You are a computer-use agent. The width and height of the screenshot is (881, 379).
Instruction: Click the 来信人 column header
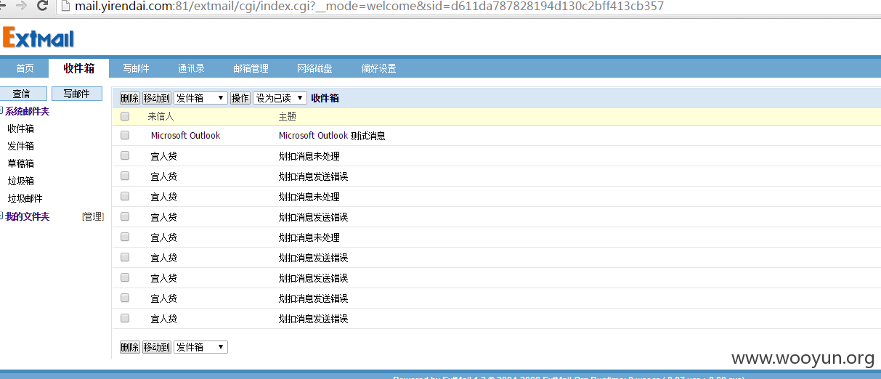(x=161, y=116)
